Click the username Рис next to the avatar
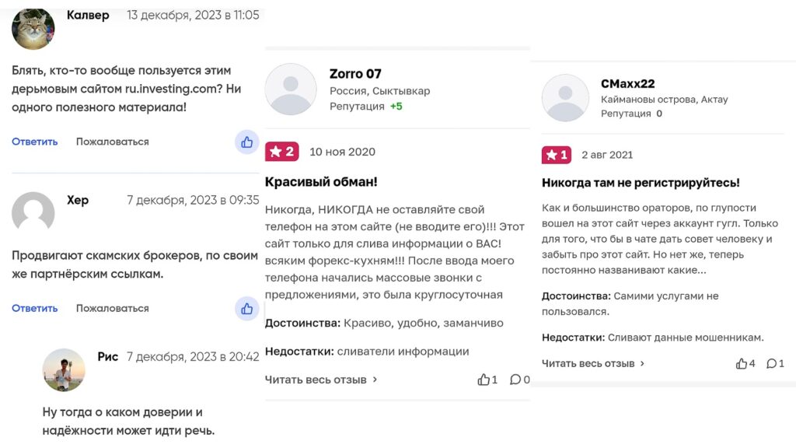796x448 pixels. click(x=108, y=356)
